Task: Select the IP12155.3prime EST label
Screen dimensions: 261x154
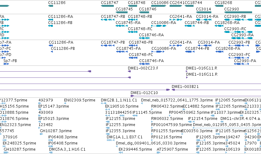Action: click(121, 119)
